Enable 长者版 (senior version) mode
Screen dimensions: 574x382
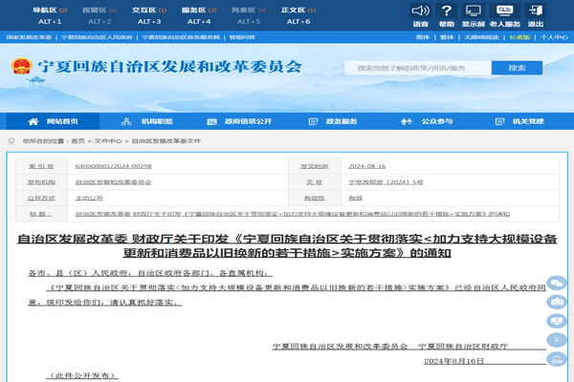(518, 37)
